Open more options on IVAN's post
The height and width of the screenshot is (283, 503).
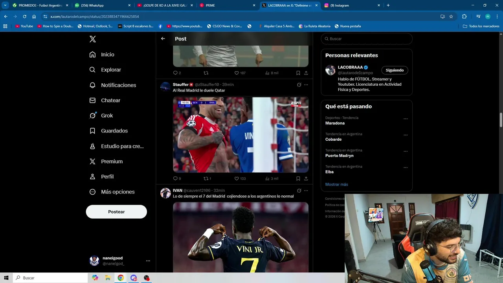point(306,191)
